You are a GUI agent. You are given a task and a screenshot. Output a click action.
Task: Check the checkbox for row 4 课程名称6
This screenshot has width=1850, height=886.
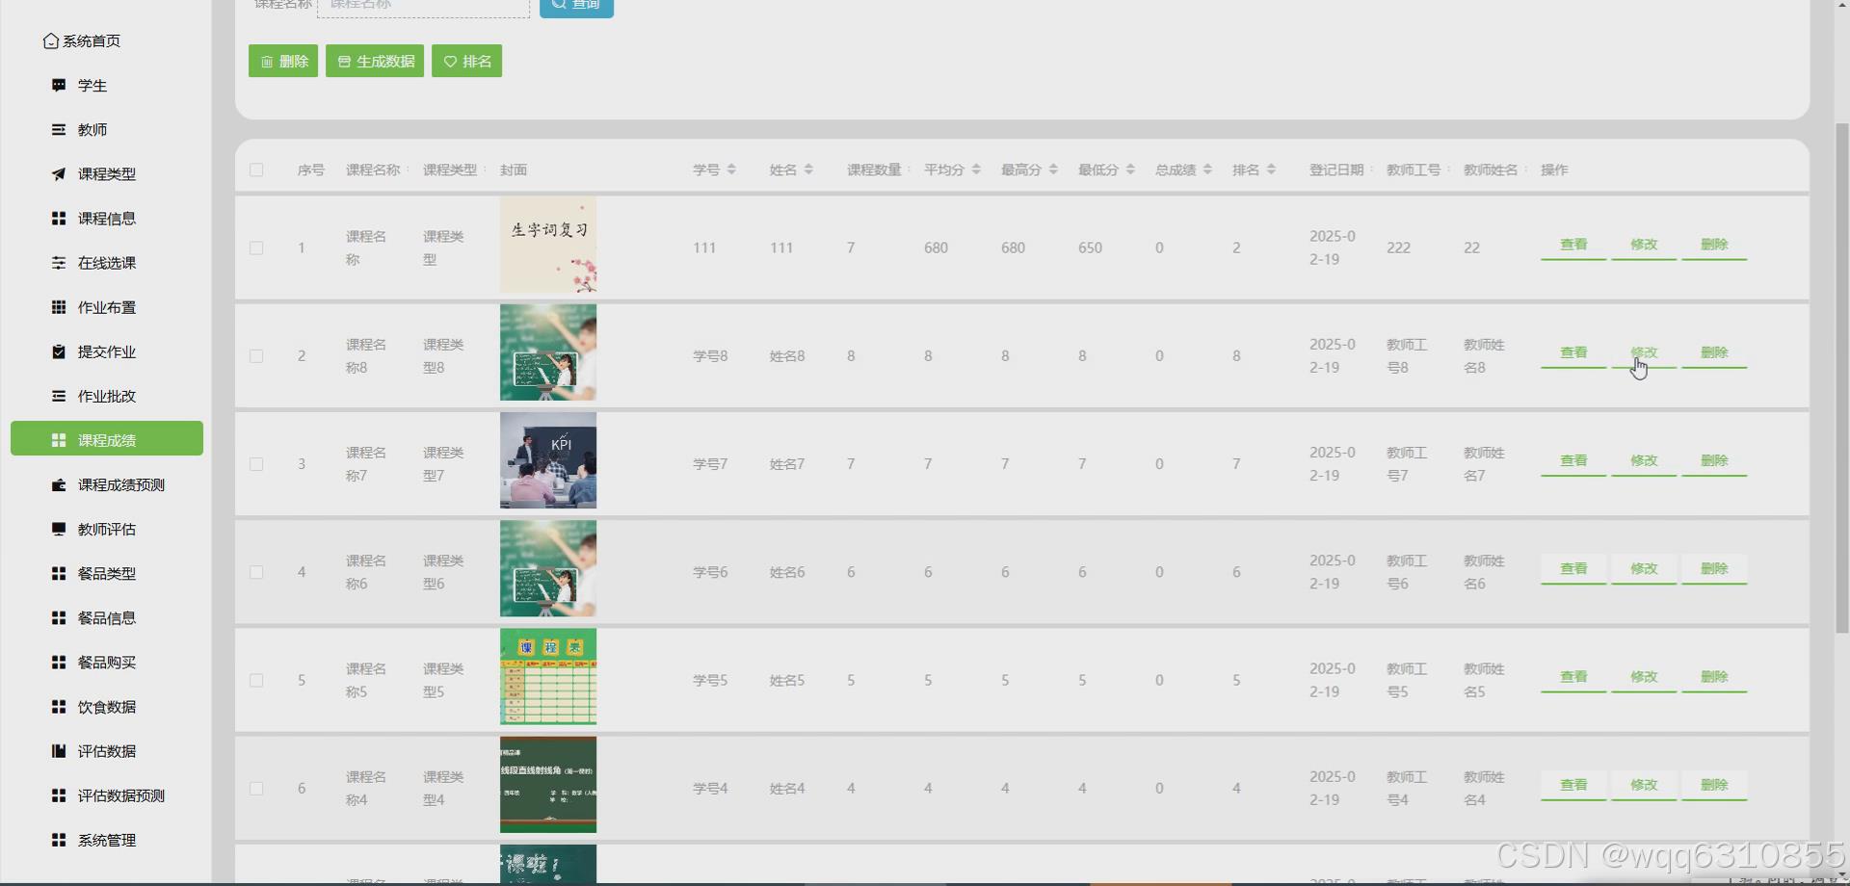(x=256, y=572)
